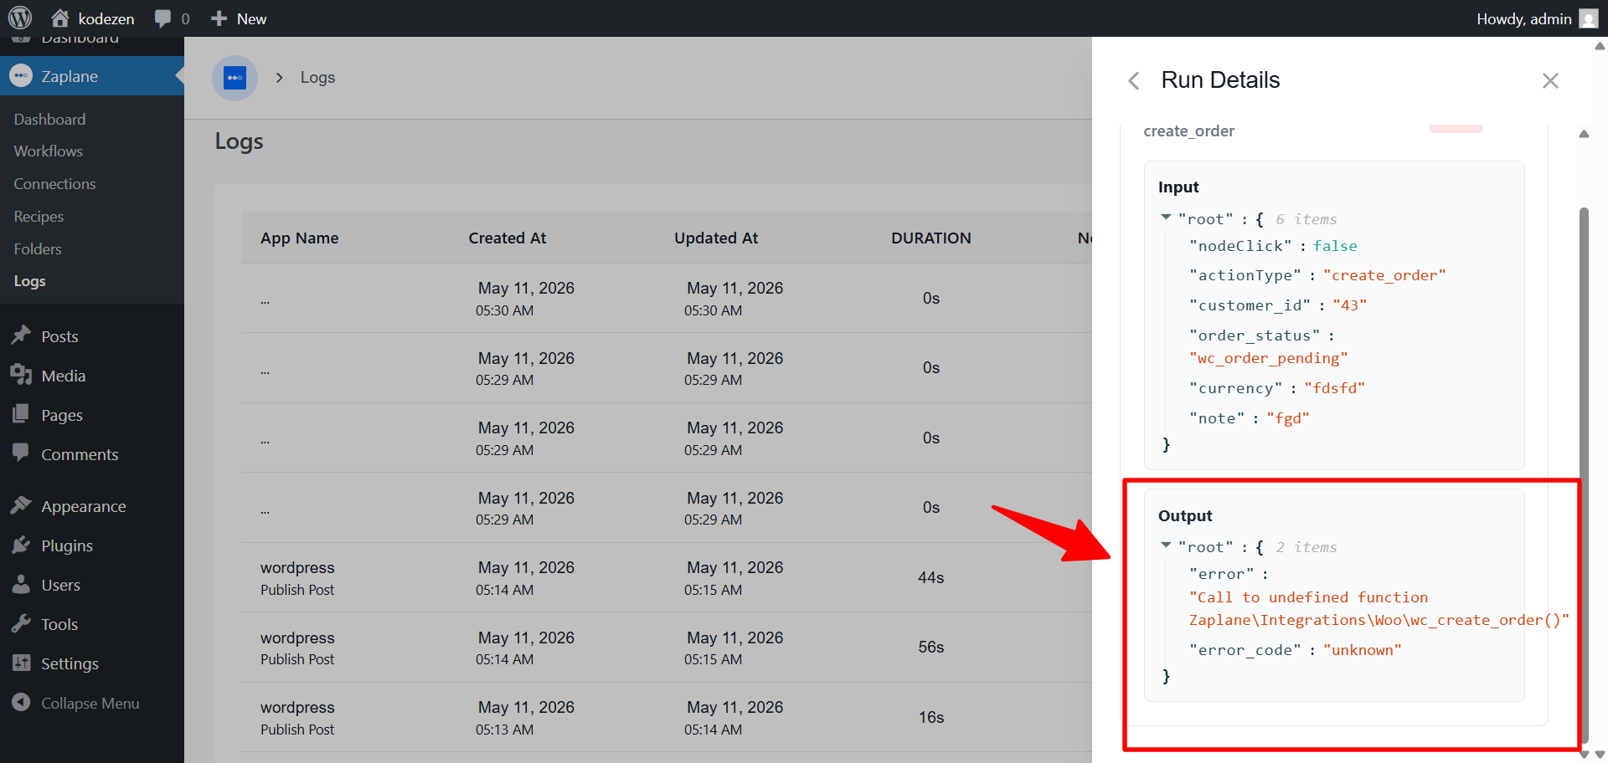Open the Workflows submenu item
Screen dimensions: 1608x763
48,151
